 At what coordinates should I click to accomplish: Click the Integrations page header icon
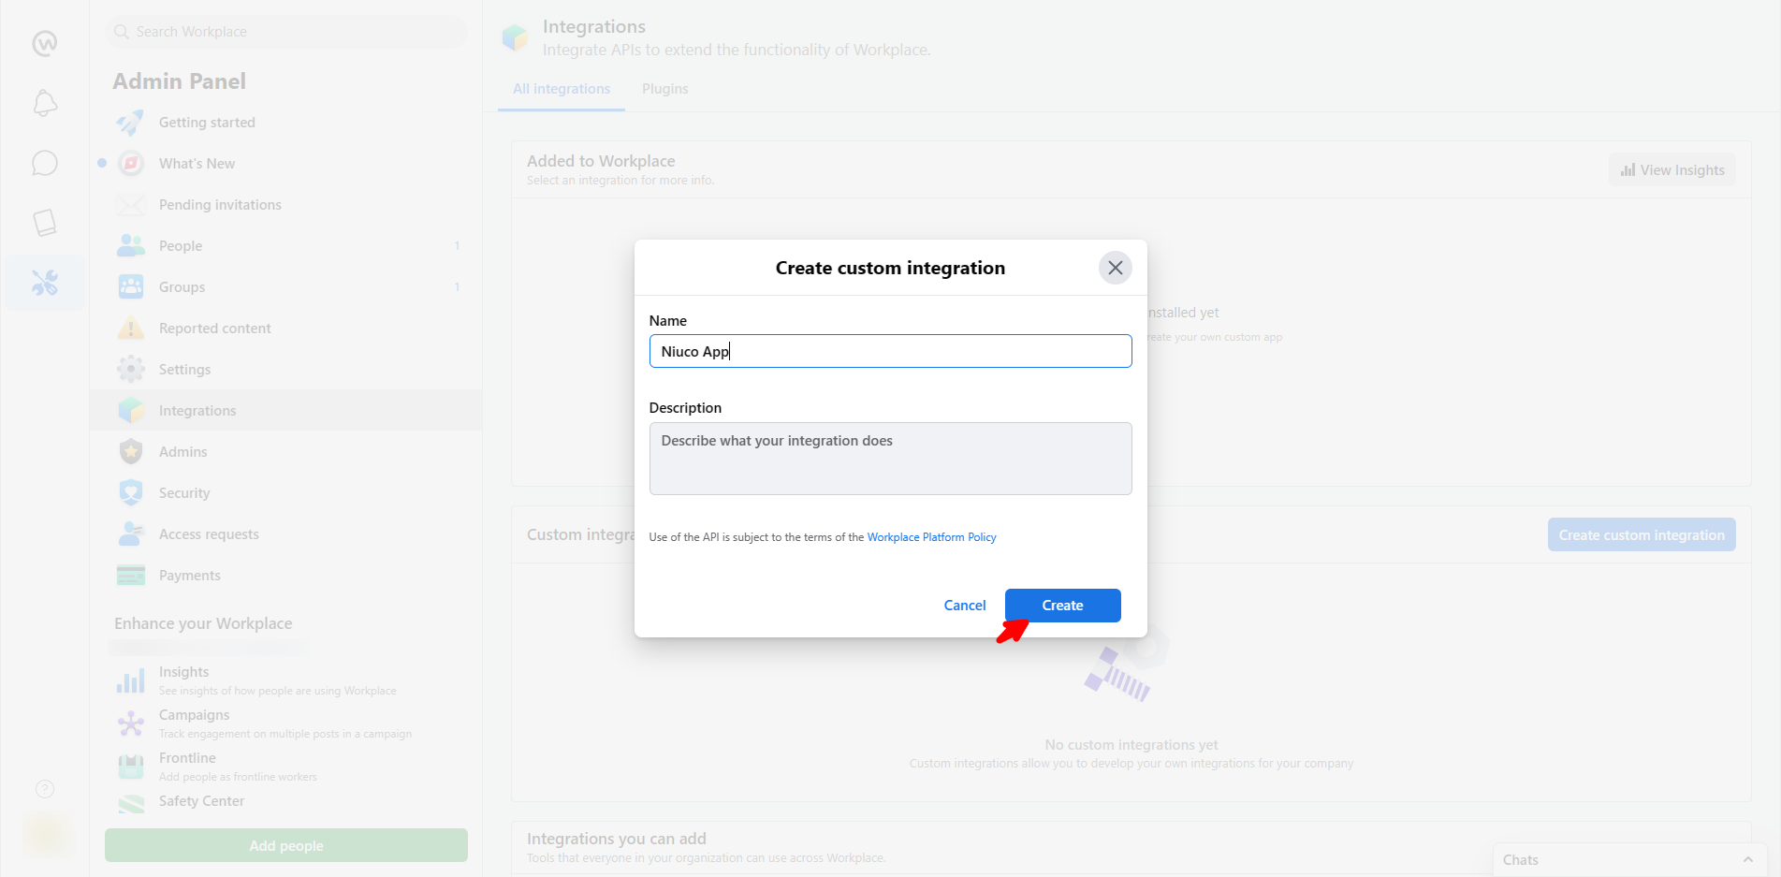point(515,37)
